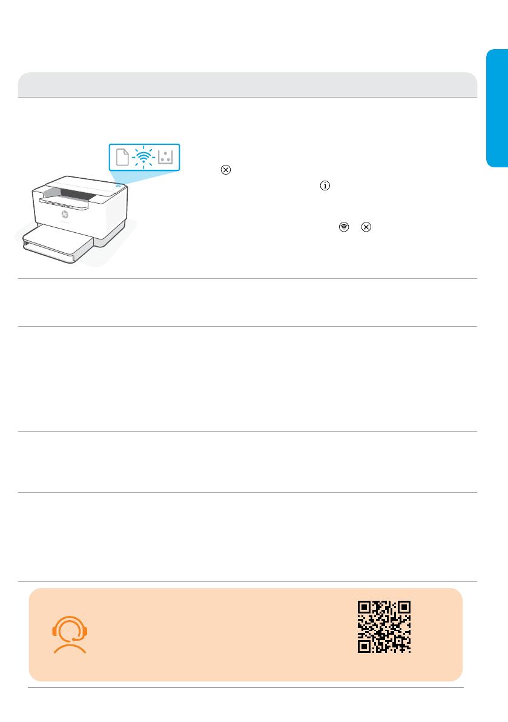Click the printer's dark output slot

tap(78, 194)
